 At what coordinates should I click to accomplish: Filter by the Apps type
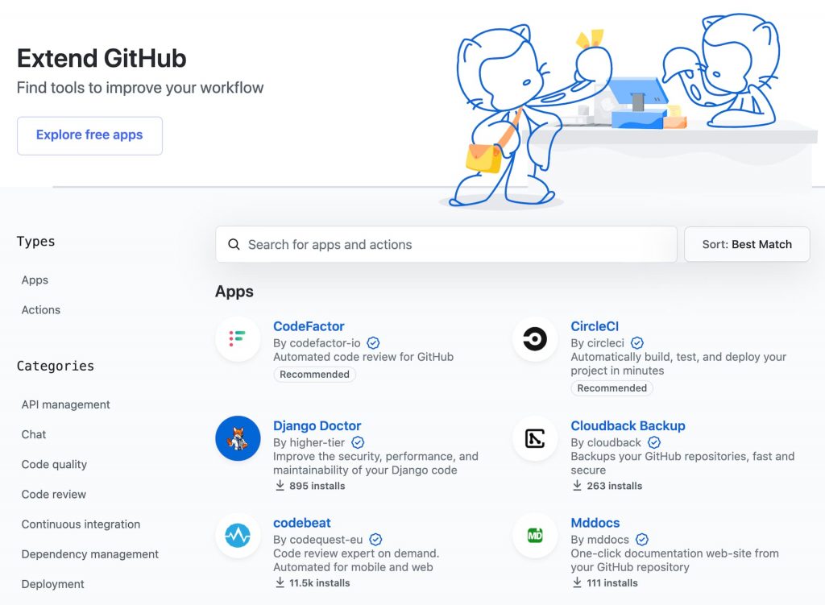[x=35, y=280]
